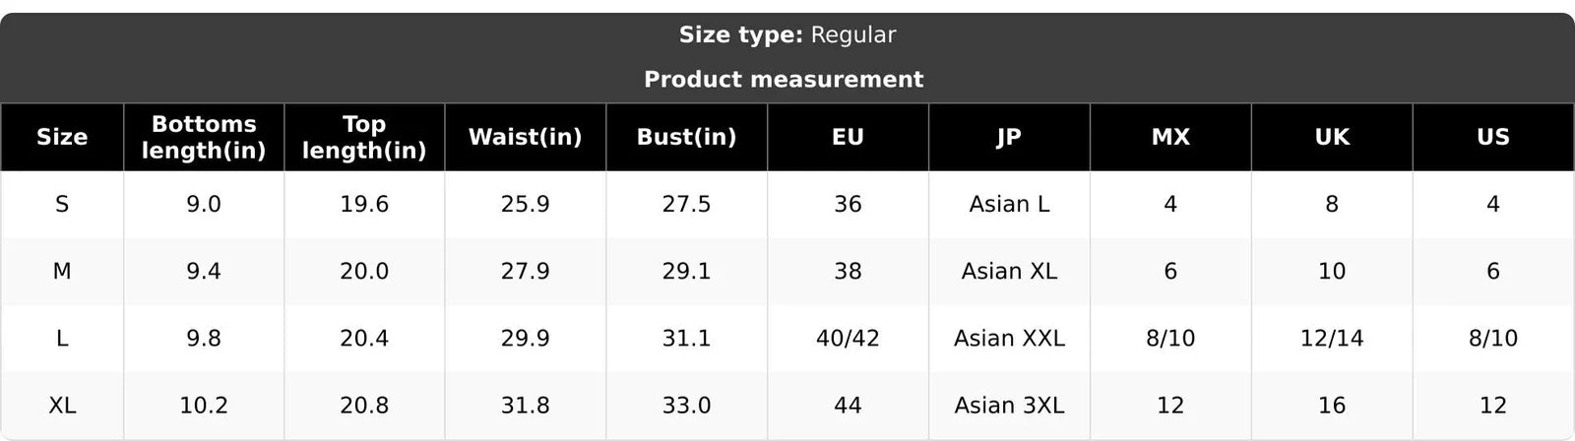Select the Asian 3XL cell
Screen dimensions: 1575x441
pos(1009,405)
